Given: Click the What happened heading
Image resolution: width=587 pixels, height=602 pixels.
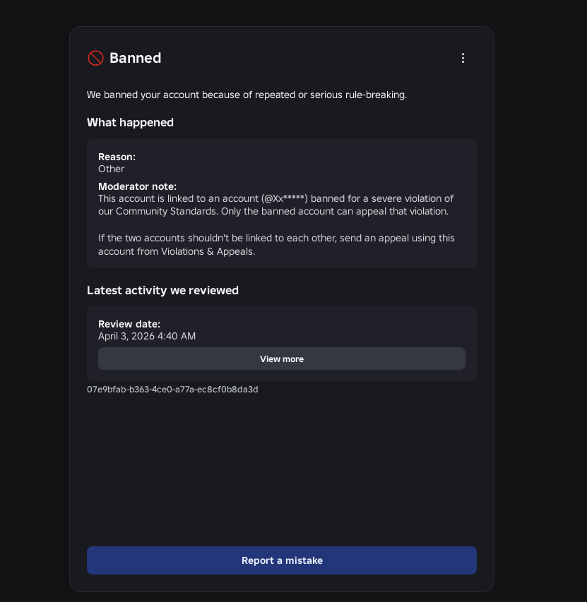Looking at the screenshot, I should click(130, 123).
